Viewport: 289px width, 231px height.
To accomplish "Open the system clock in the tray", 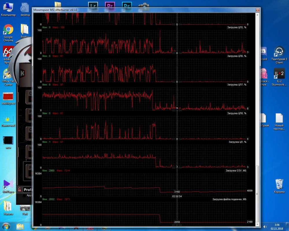I will [x=277, y=226].
